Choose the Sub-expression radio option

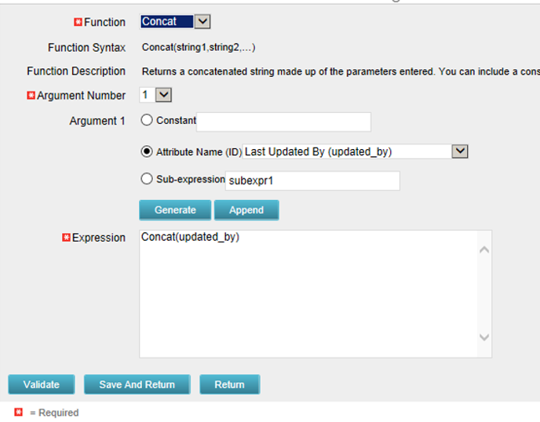147,179
